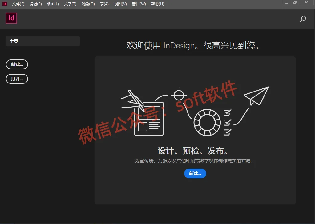Minimize the InDesign window
This screenshot has width=315, height=224.
[286, 3]
